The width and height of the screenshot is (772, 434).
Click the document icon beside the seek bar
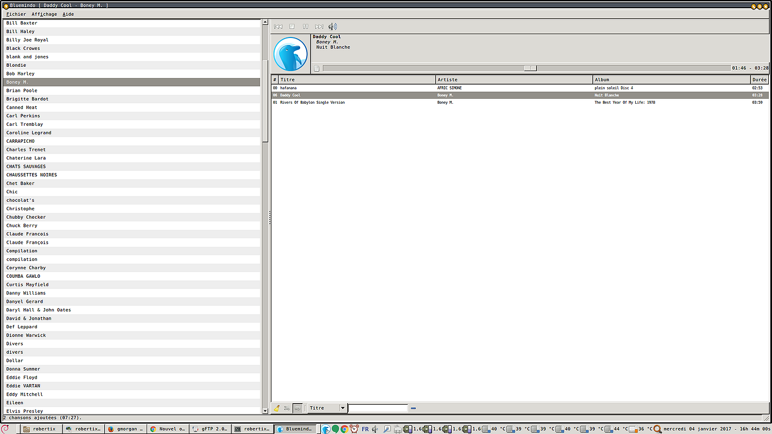point(317,68)
